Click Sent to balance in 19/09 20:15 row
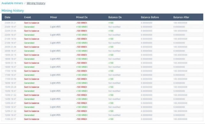The height and width of the screenshot is (124, 205). pos(32,55)
